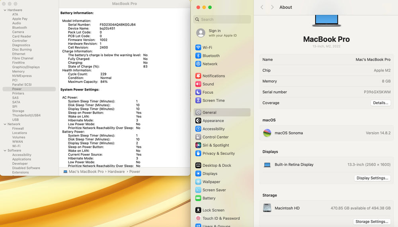Open Privacy & Security hand icon
Image resolution: width=398 pixels, height=227 pixels.
(198, 154)
